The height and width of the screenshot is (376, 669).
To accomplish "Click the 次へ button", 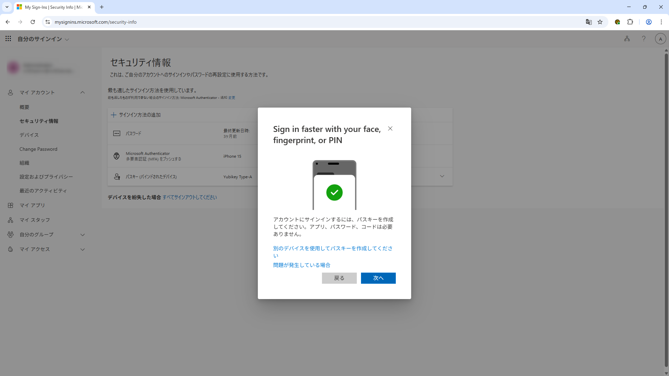I will [x=378, y=278].
